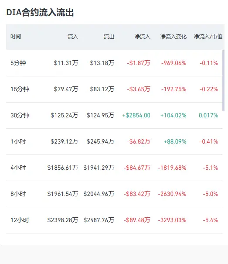Sort by 流入 column header
The width and height of the screenshot is (228, 264).
click(x=73, y=37)
